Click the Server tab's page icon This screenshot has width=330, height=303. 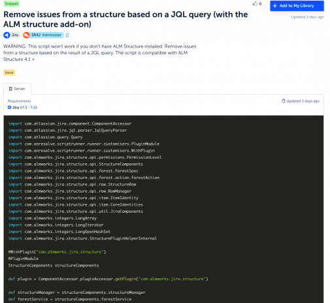10,89
